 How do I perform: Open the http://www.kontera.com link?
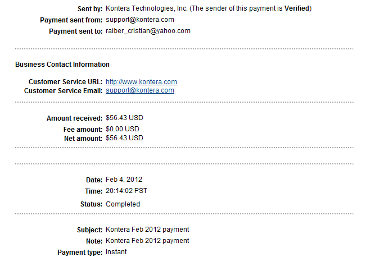tap(141, 82)
